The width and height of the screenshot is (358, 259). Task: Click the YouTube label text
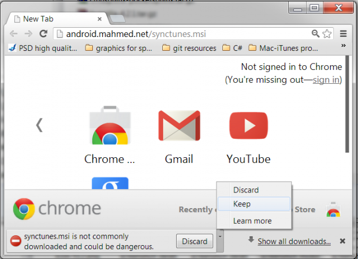[248, 159]
